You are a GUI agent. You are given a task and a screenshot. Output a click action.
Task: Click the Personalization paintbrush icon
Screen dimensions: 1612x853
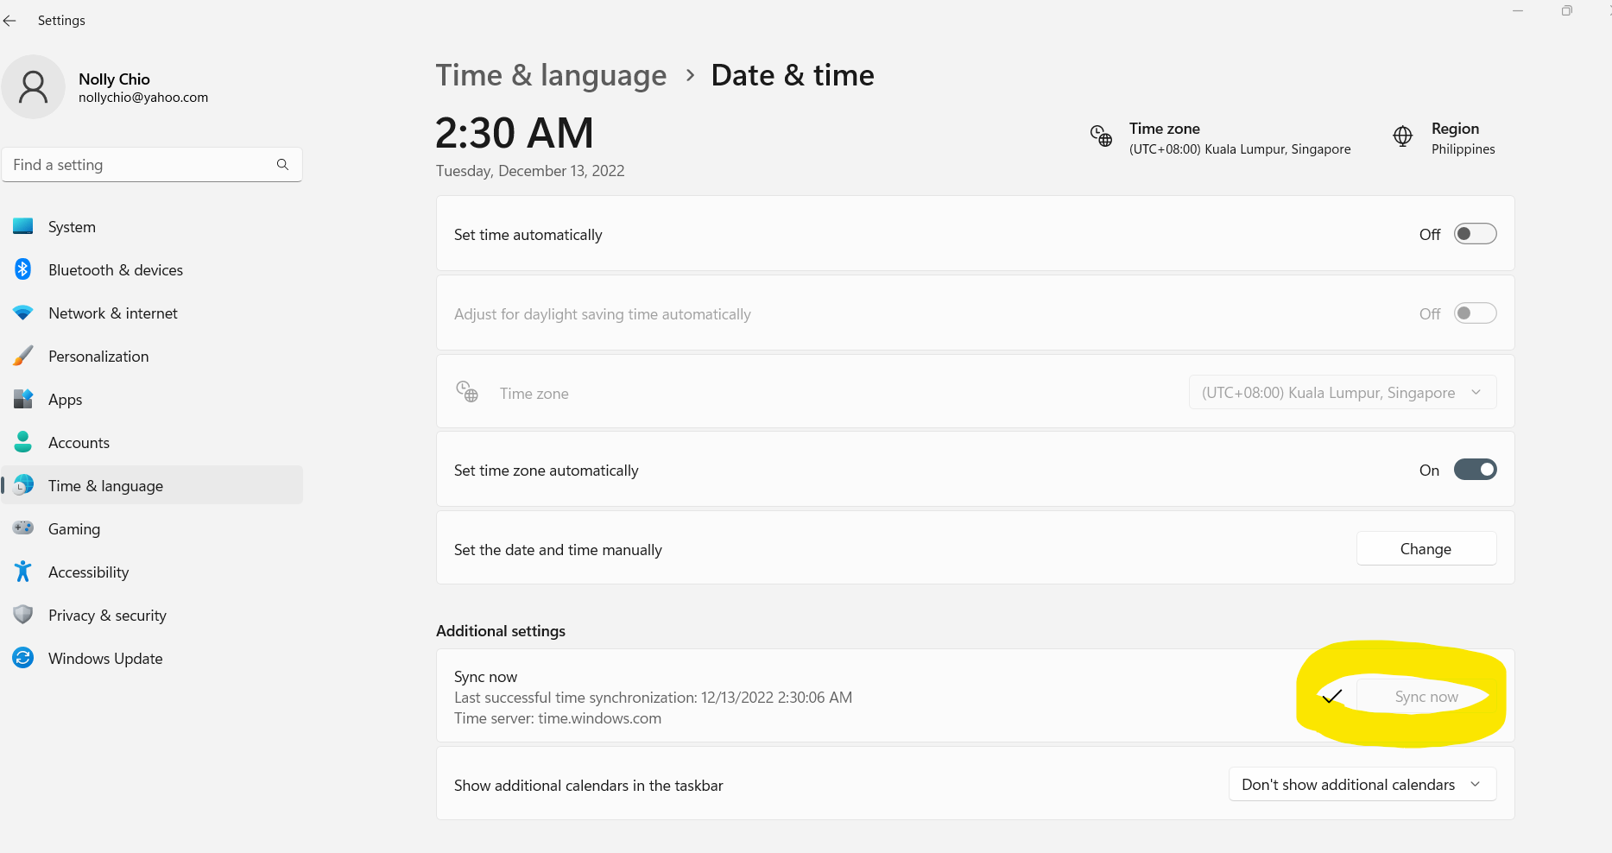[x=23, y=356]
